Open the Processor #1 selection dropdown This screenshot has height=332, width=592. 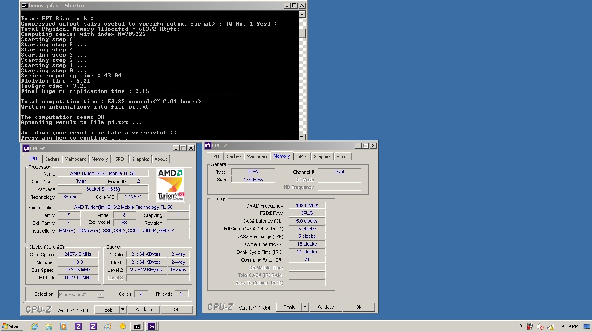click(x=81, y=294)
